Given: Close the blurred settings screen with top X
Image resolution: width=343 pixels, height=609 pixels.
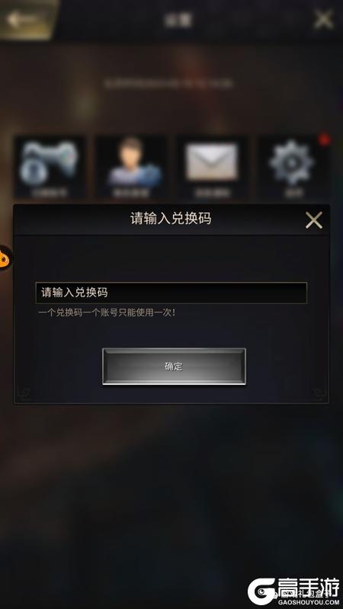Looking at the screenshot, I should tap(324, 18).
